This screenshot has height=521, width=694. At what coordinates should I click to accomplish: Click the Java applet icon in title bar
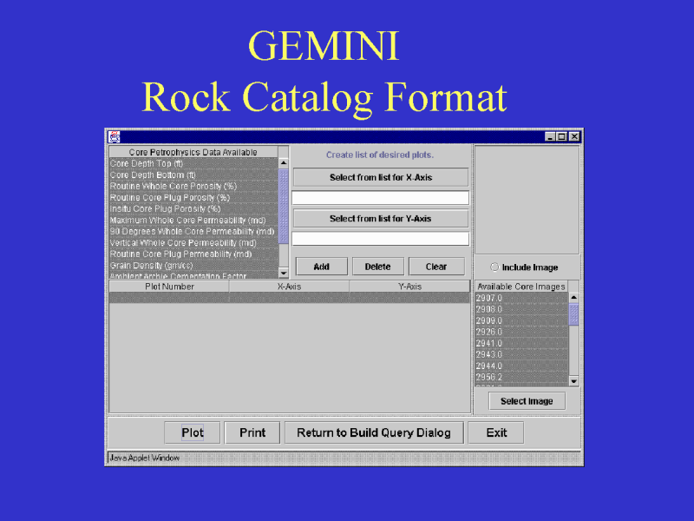pos(115,136)
